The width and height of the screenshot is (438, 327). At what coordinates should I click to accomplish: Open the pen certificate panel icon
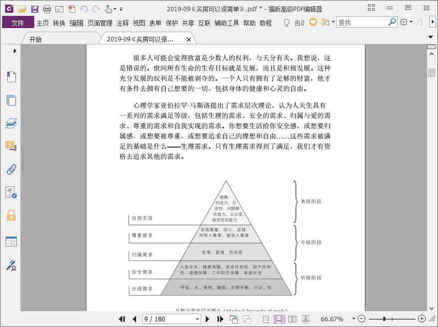11,266
